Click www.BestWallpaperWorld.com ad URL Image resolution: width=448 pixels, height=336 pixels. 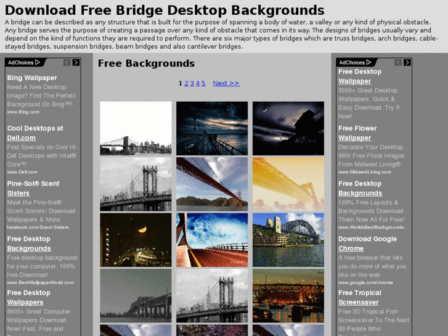(x=40, y=282)
